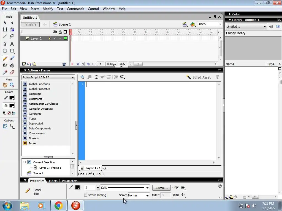Open the Control menu
The image size is (282, 211).
[x=93, y=9]
